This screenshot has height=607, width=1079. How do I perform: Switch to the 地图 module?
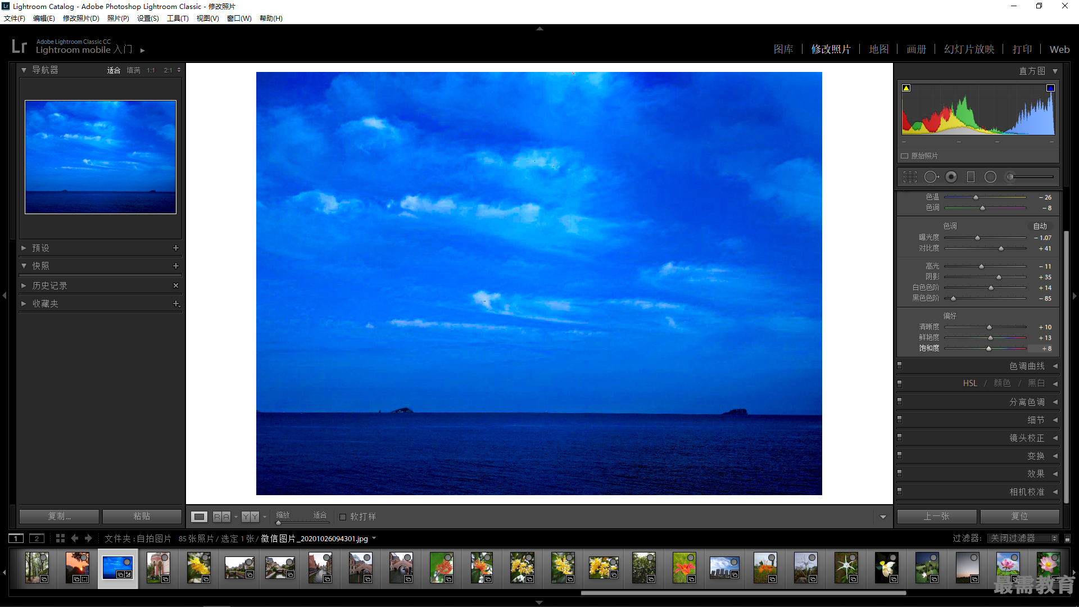[x=879, y=49]
